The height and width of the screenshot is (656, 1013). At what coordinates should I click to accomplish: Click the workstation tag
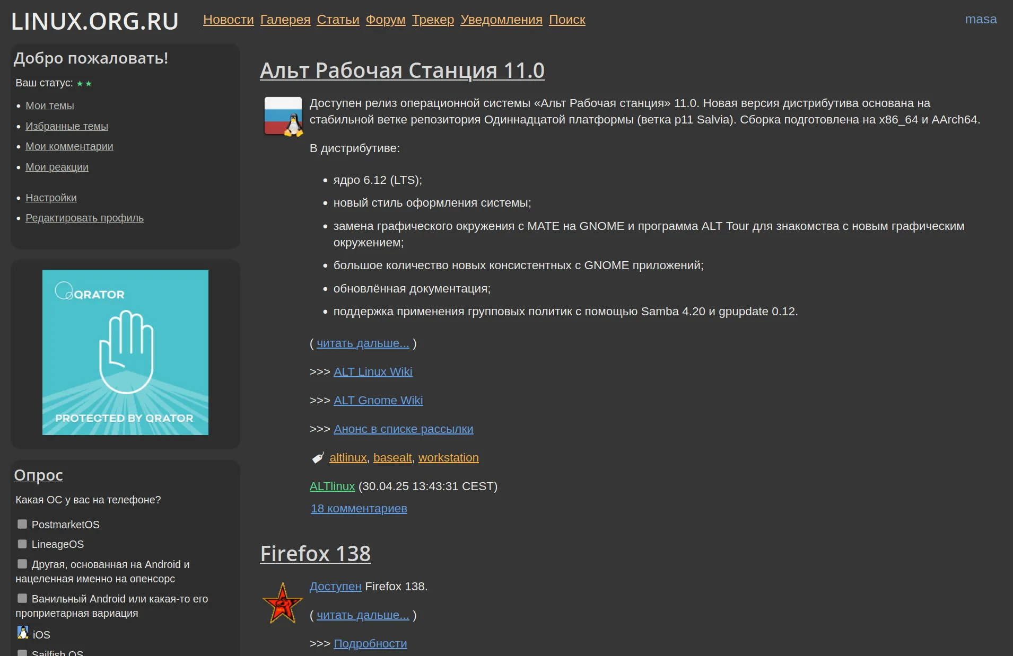(449, 458)
